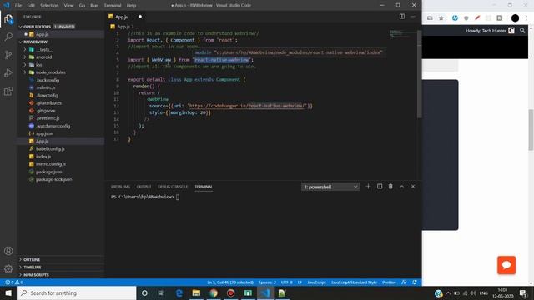Open Source Control view in activity bar

(8, 55)
